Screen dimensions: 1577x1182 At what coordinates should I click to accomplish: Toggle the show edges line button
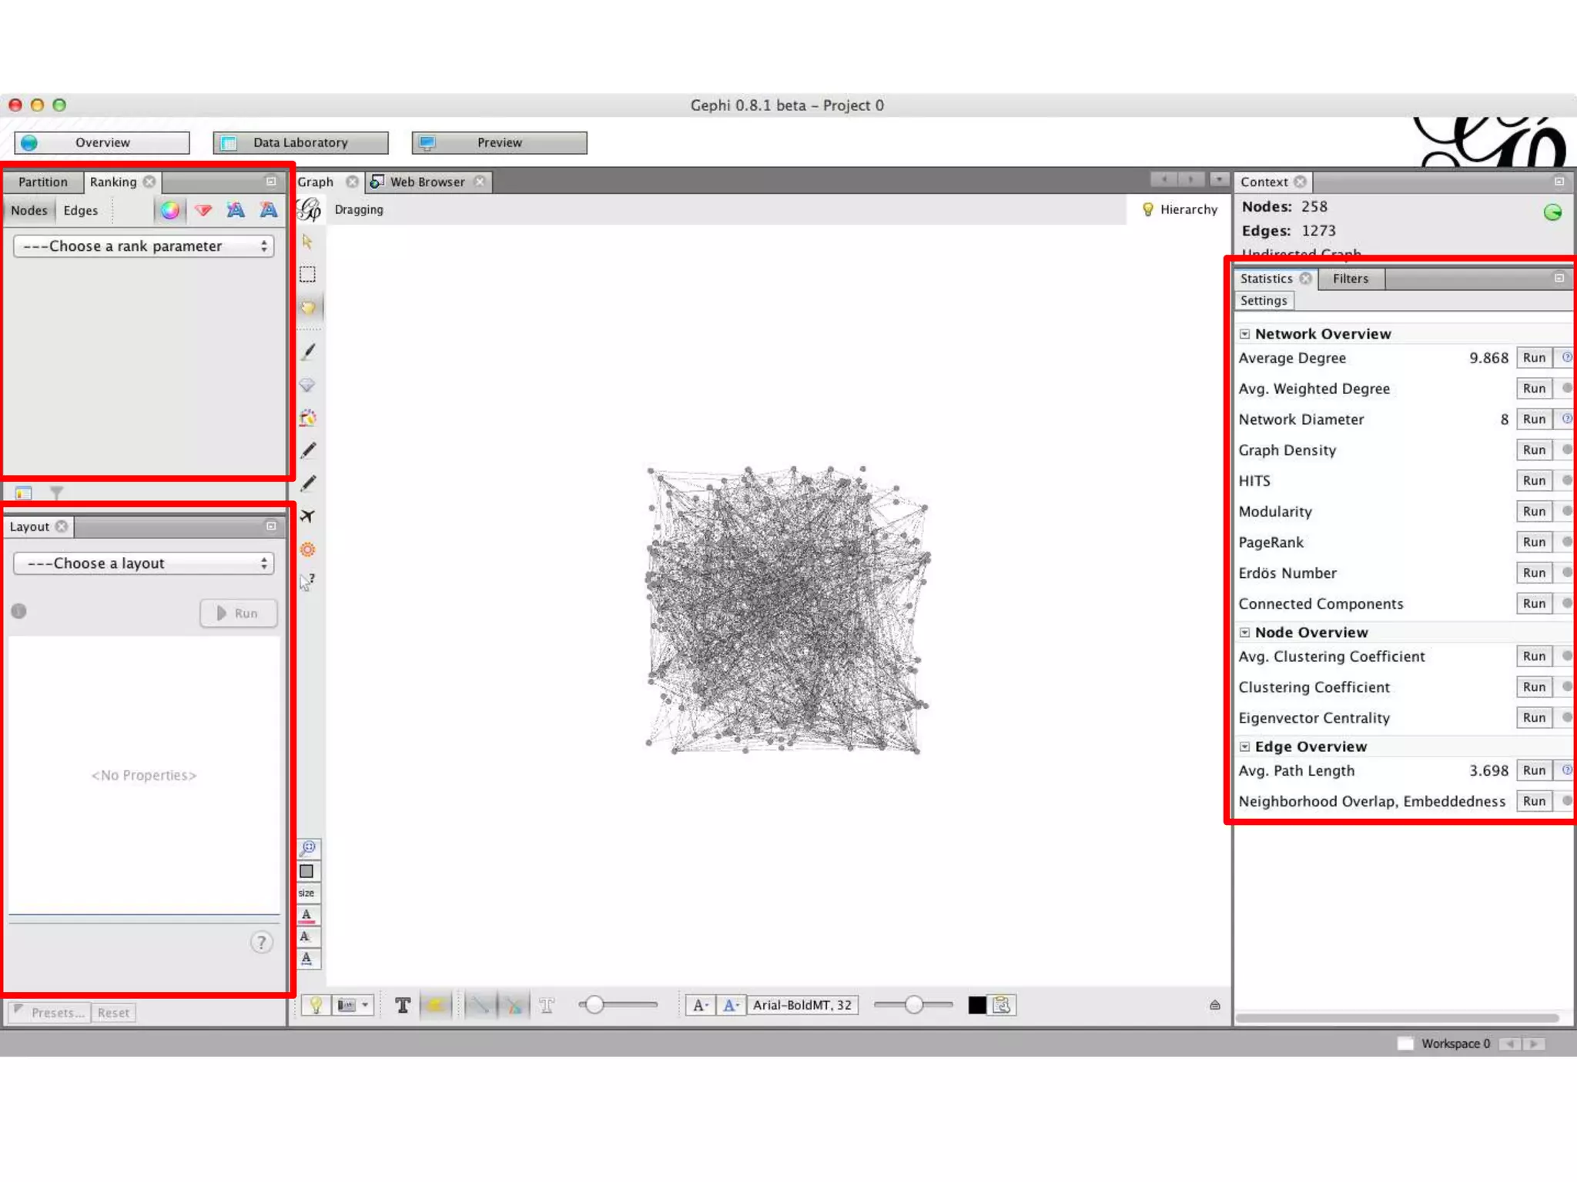point(480,1005)
